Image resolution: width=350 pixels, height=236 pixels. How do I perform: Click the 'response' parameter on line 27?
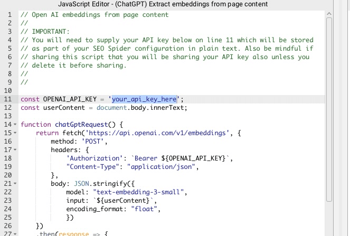point(74,234)
